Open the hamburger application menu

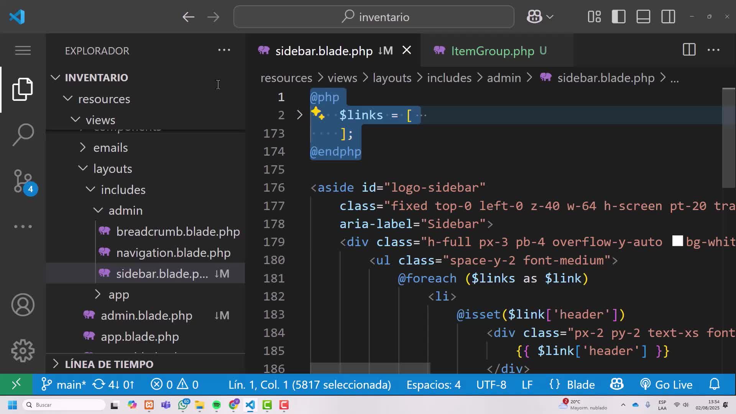click(x=23, y=50)
